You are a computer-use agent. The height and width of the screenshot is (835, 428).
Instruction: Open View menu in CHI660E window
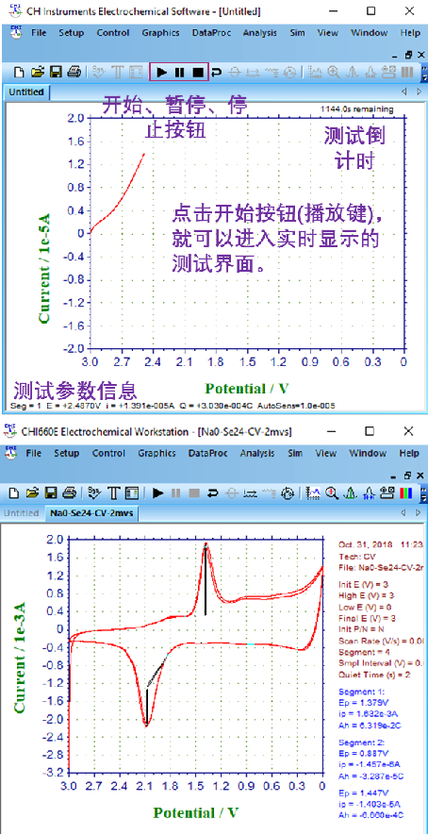326,453
